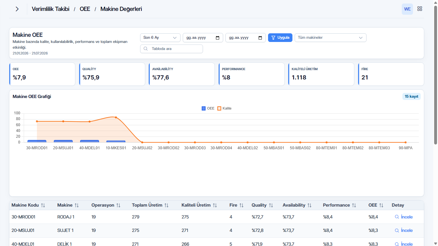The image size is (438, 246).
Task: Go to Verimlilik Takibi breadcrumb
Action: pyautogui.click(x=51, y=9)
